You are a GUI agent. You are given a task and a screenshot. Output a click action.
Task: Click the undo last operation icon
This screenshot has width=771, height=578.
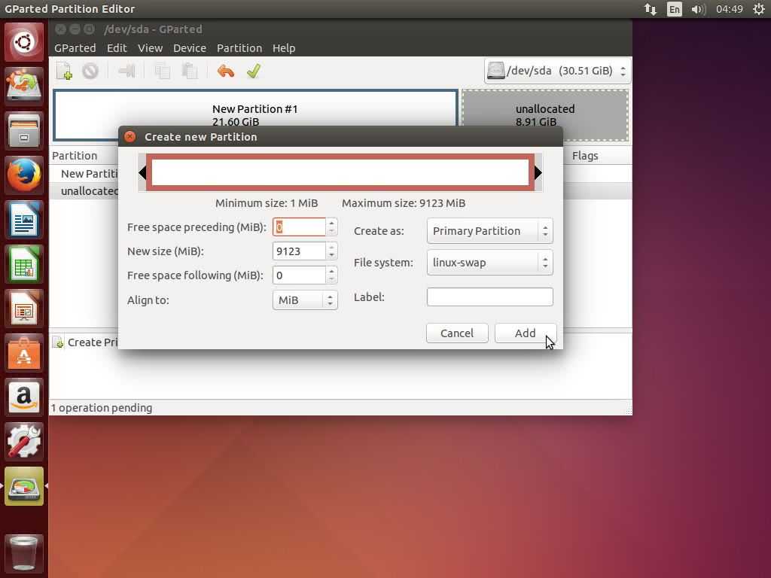[225, 71]
